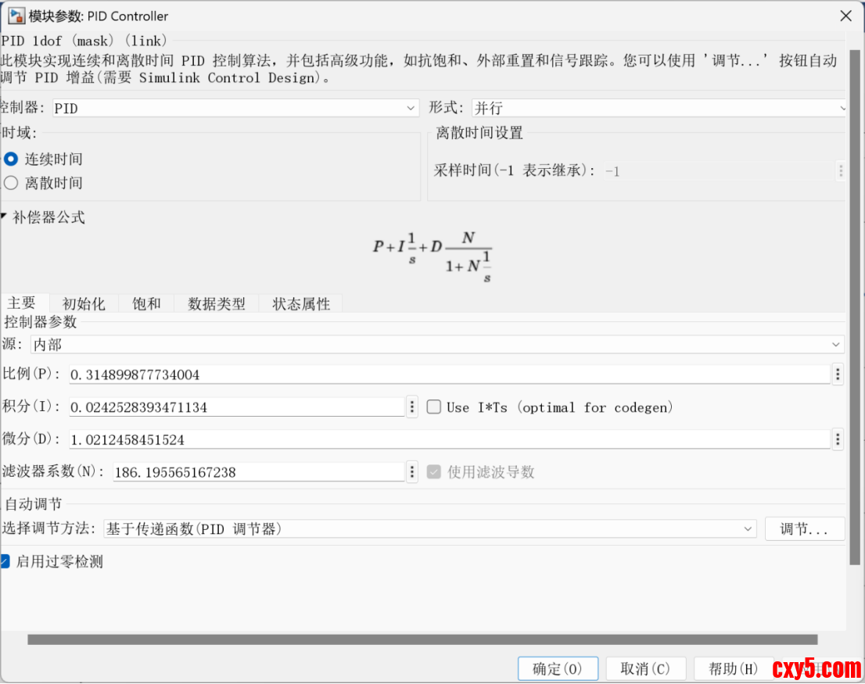Close the PID Controller dialog
Image resolution: width=865 pixels, height=684 pixels.
click(x=845, y=16)
